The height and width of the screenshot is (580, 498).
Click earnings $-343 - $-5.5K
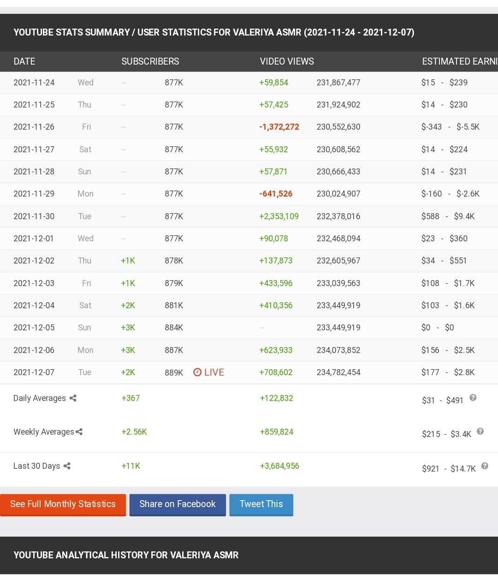tap(451, 127)
